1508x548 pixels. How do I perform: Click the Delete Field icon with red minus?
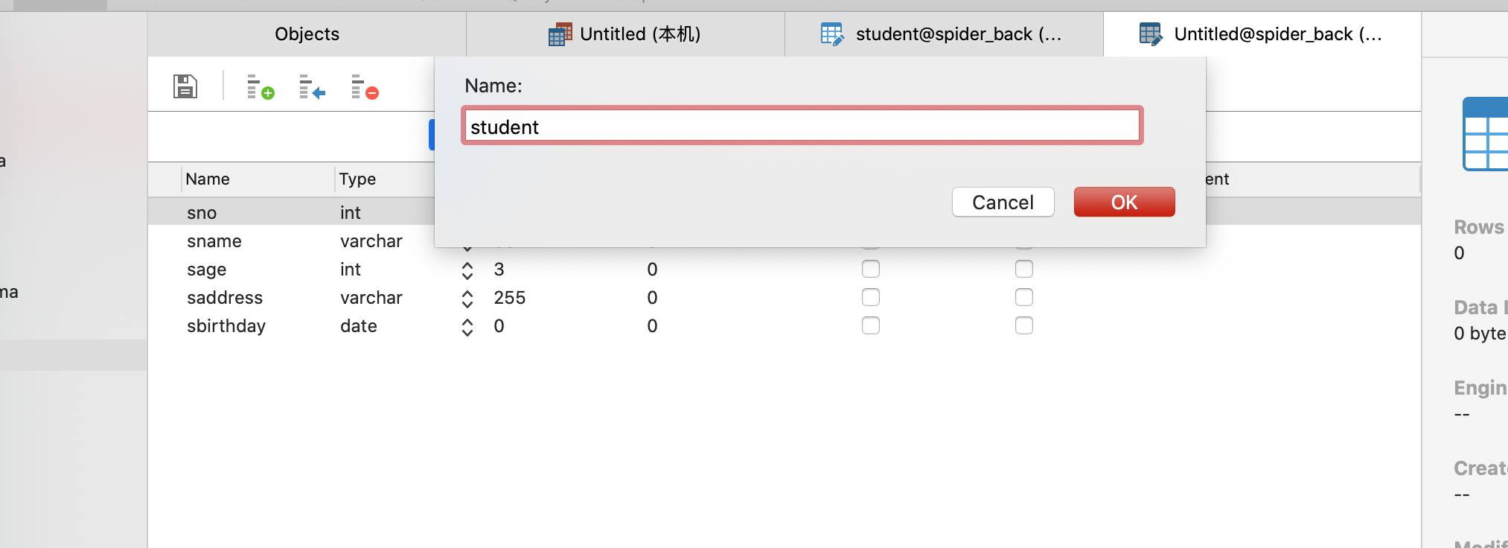click(x=365, y=87)
